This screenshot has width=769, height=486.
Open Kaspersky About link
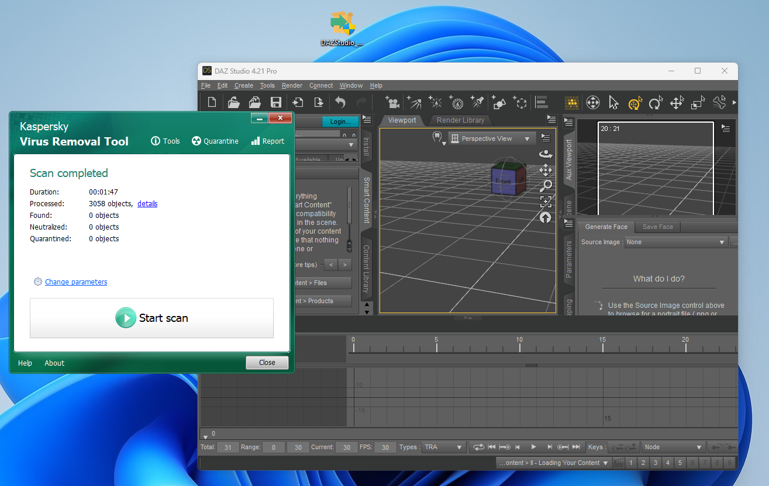pyautogui.click(x=54, y=363)
